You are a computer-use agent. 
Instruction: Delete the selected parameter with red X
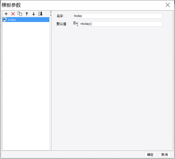(13, 14)
